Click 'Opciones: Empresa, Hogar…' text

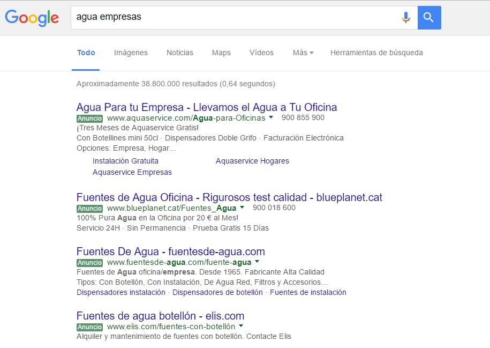(x=126, y=148)
